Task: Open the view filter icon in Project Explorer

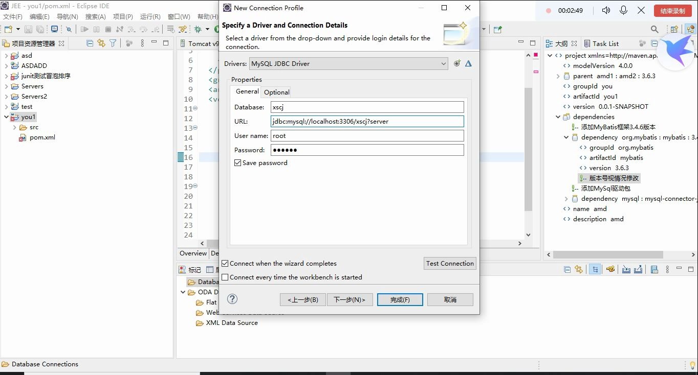Action: point(114,43)
